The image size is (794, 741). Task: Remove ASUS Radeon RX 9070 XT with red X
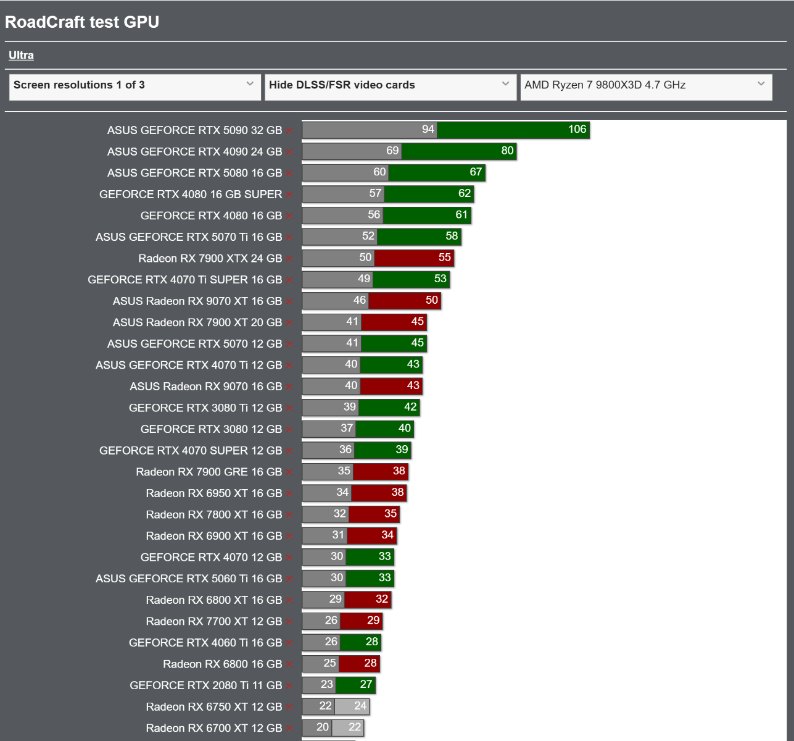(289, 302)
